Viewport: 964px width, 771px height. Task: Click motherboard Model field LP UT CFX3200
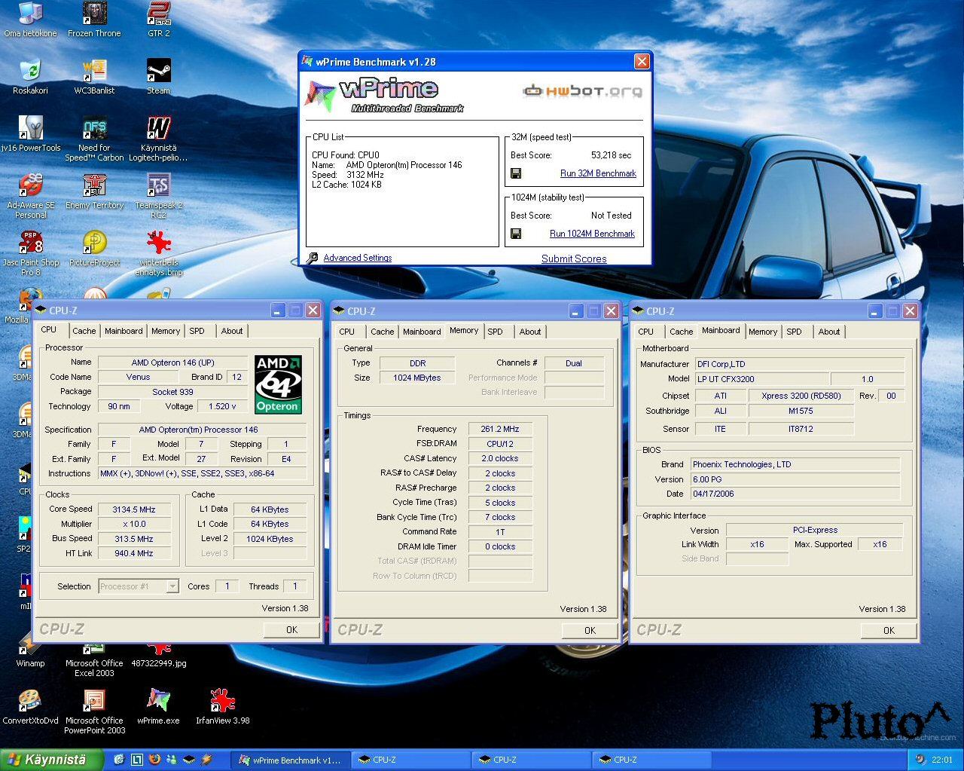click(x=761, y=379)
